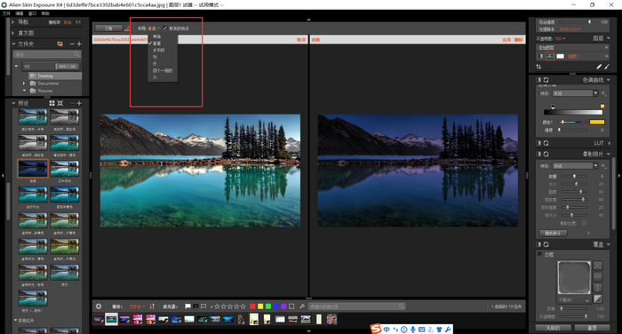622x334 pixels.
Task: Click the before button in the top toolbar
Action: (108, 28)
